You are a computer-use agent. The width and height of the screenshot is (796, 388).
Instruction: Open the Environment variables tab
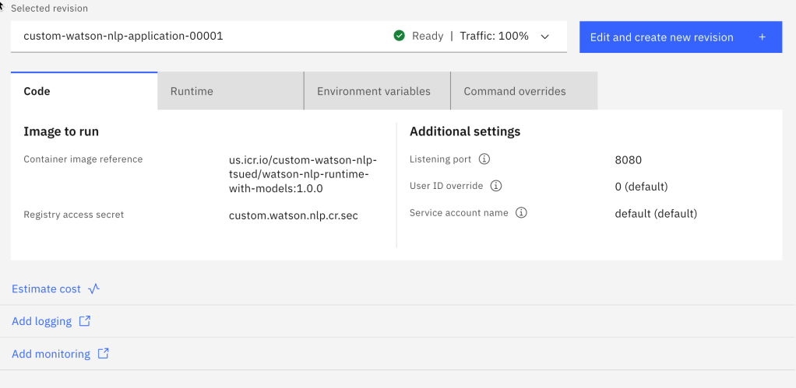[377, 91]
